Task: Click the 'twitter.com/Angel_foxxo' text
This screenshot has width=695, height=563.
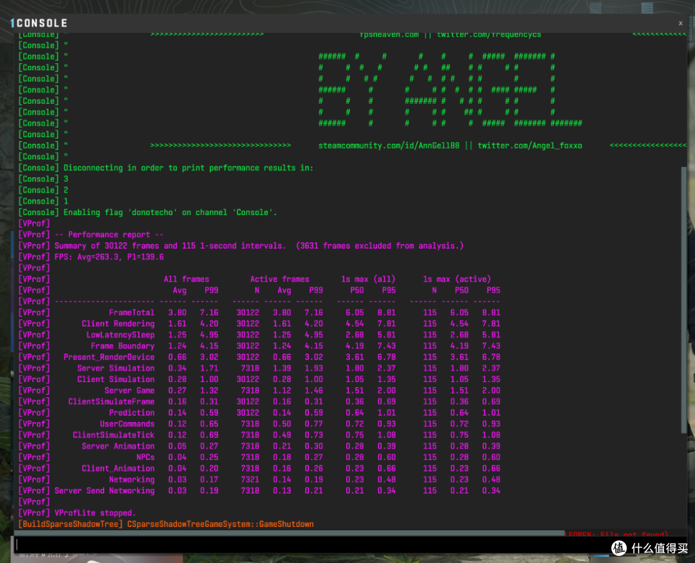Action: pyautogui.click(x=530, y=146)
